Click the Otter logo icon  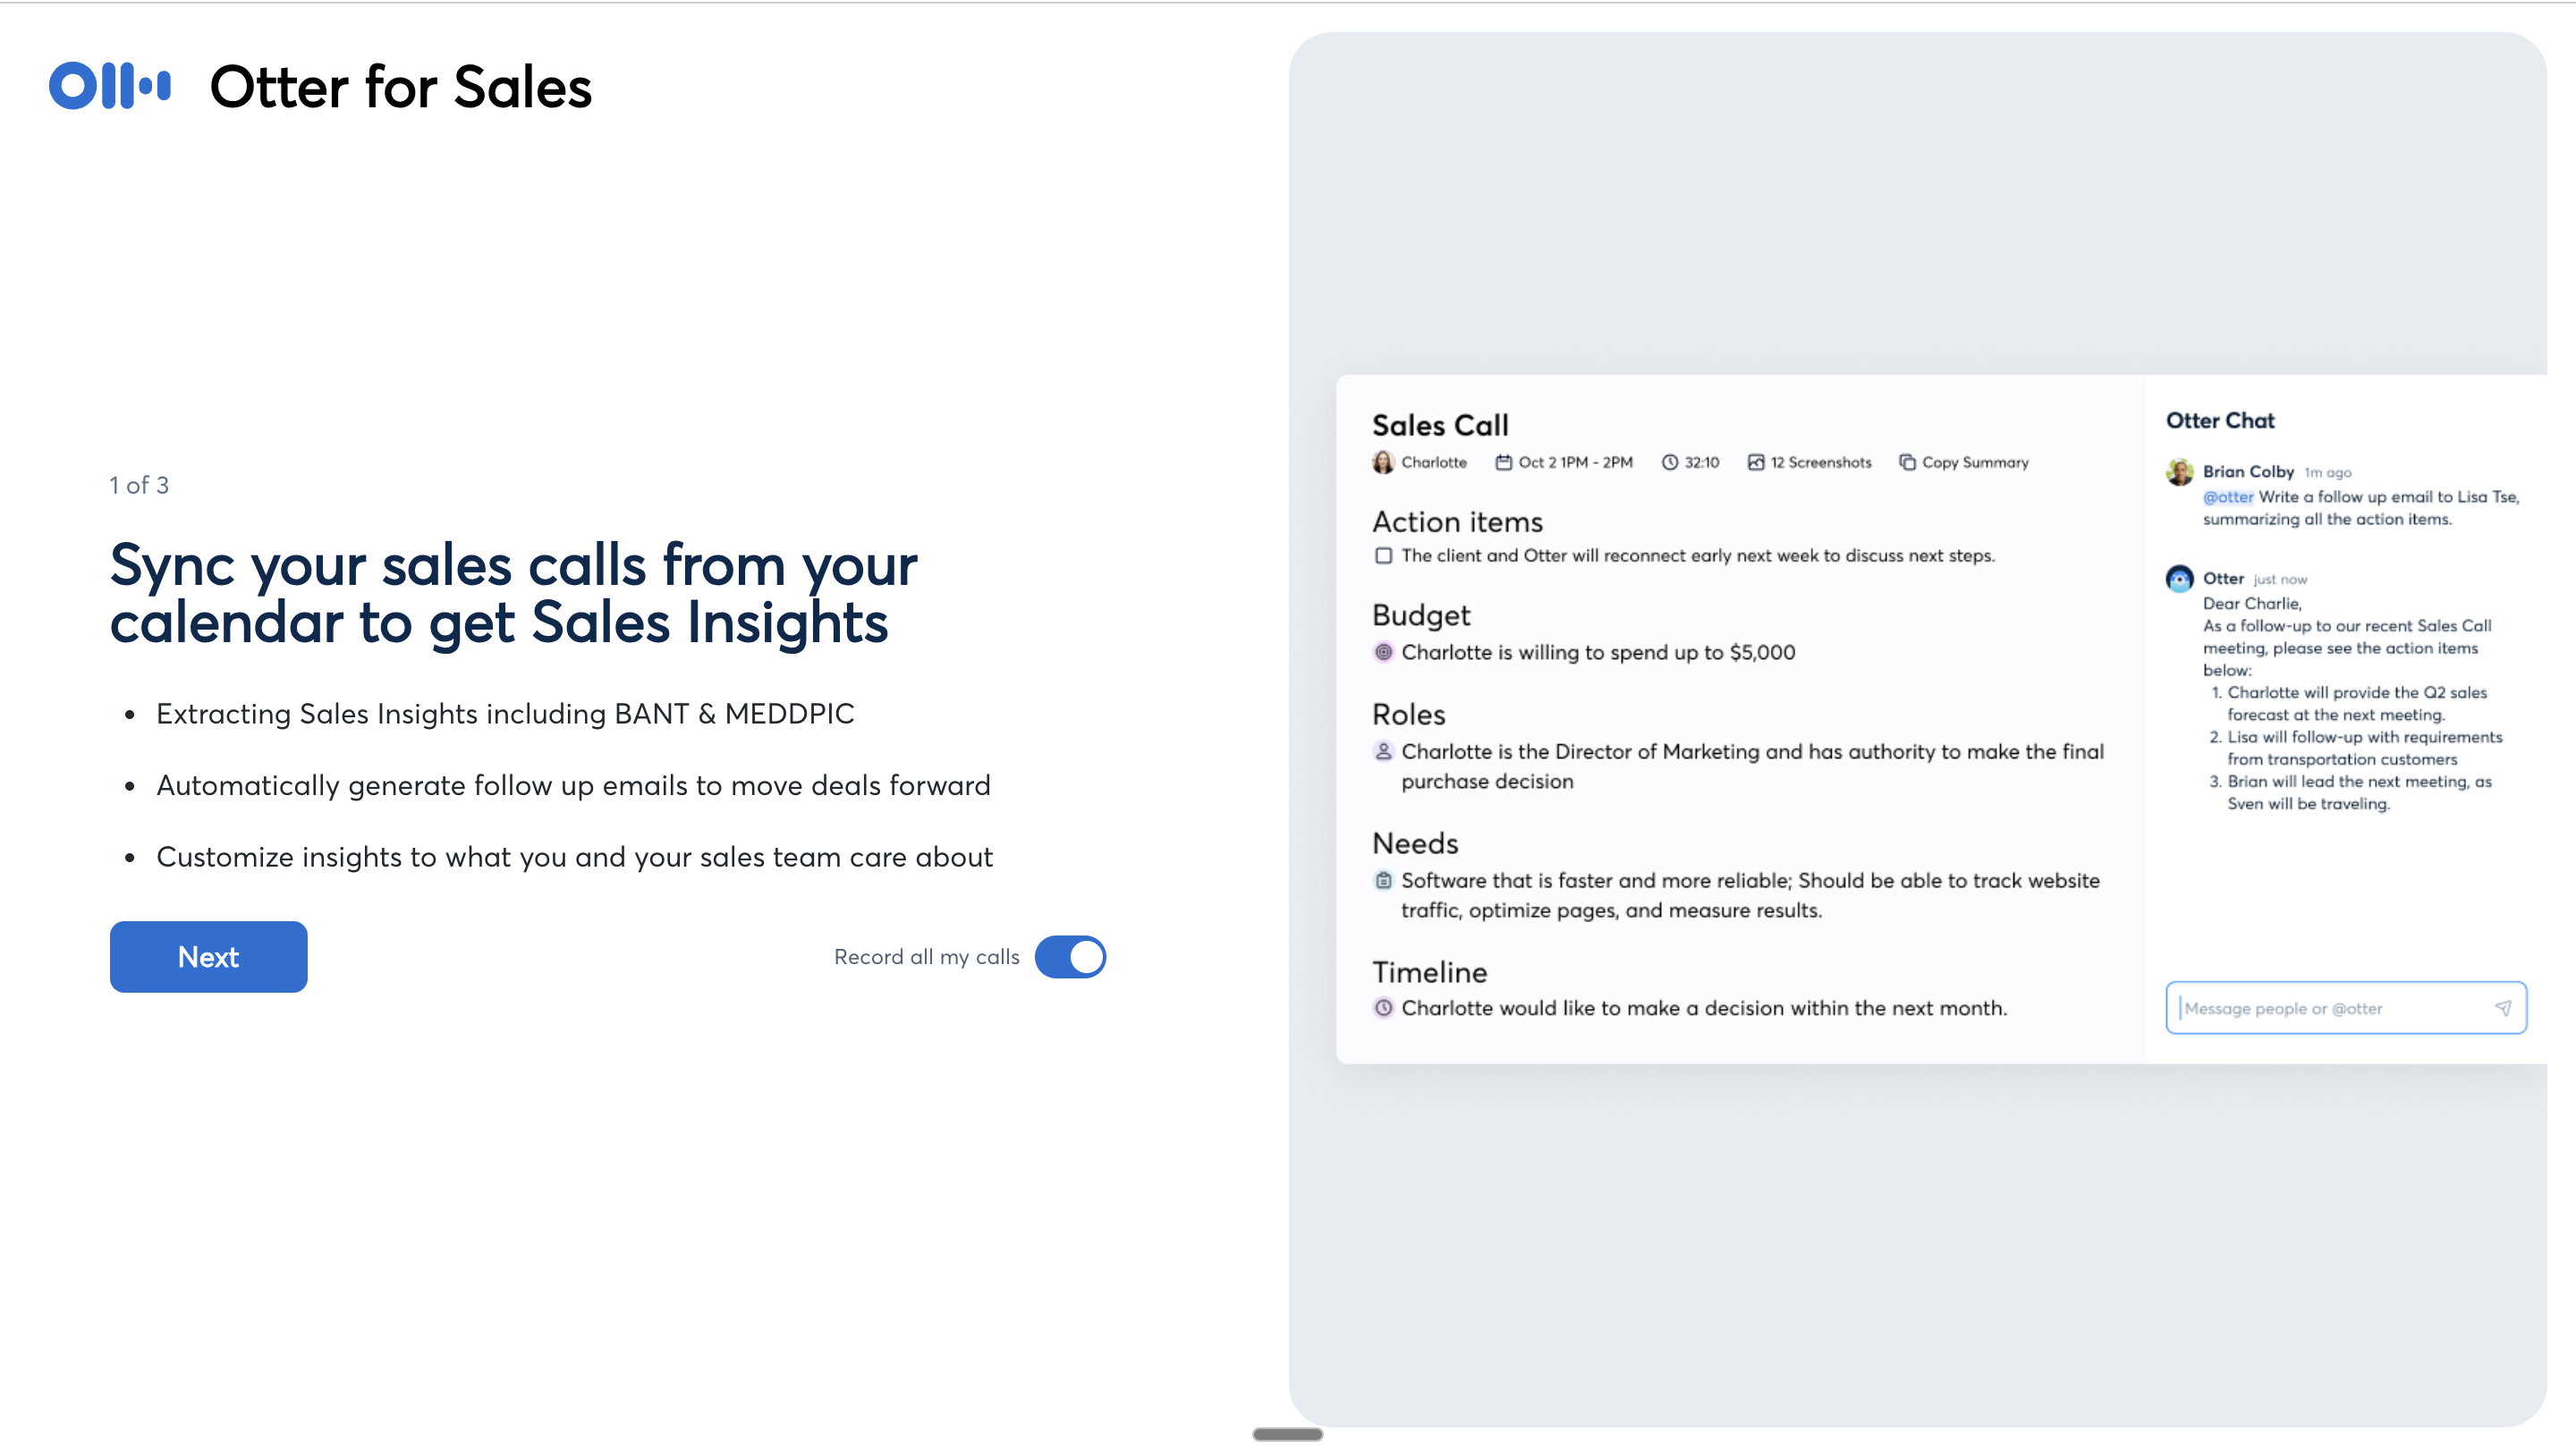pyautogui.click(x=110, y=86)
